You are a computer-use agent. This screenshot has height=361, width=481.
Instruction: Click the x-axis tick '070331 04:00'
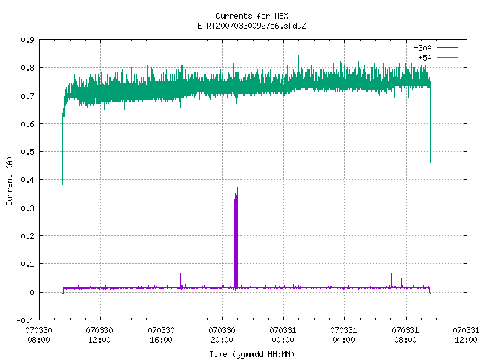coord(344,335)
